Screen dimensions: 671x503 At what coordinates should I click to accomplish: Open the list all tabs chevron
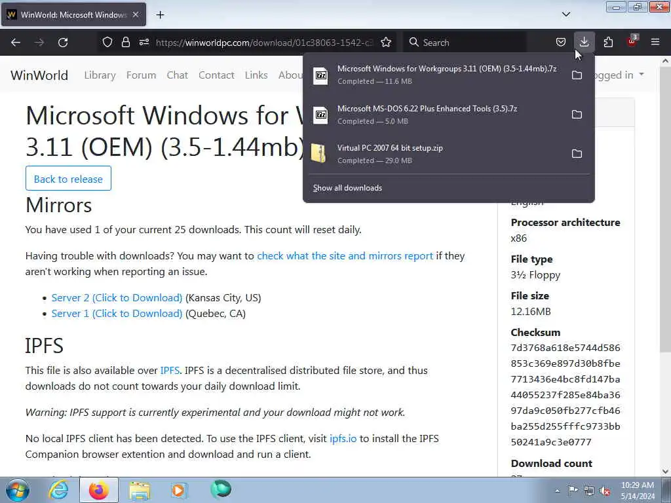click(566, 14)
